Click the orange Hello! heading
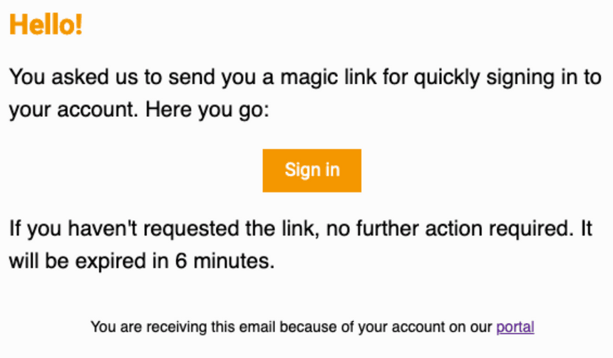The image size is (613, 358). coord(46,26)
